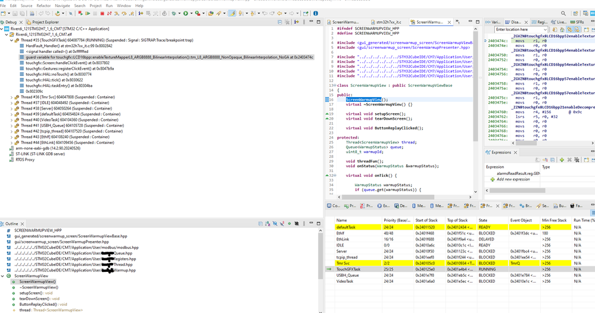Select the RTOS Proxy entry

[x=22, y=159]
